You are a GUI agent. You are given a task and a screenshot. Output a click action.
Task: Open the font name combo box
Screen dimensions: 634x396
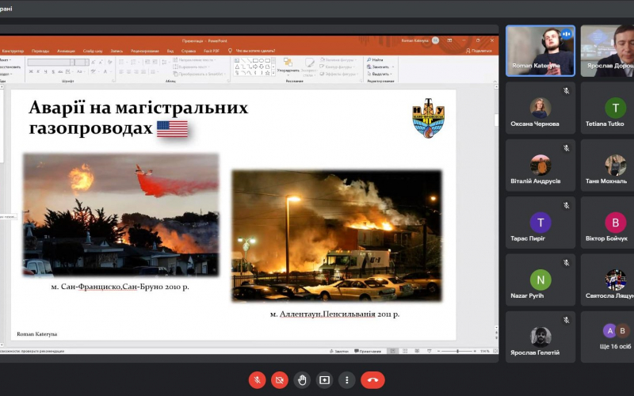51,62
